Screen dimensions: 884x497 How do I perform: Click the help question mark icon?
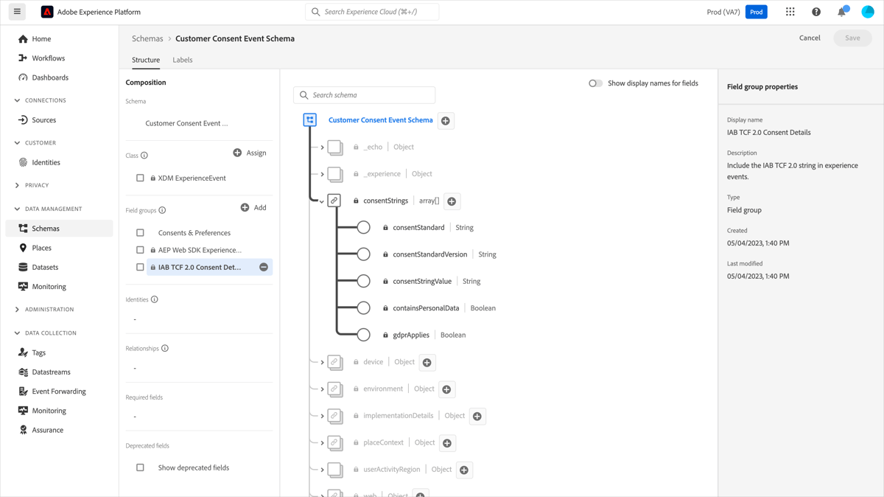[x=815, y=11]
